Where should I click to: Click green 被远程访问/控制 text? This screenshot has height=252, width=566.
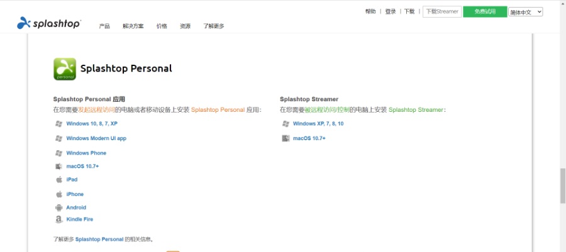[x=328, y=110]
